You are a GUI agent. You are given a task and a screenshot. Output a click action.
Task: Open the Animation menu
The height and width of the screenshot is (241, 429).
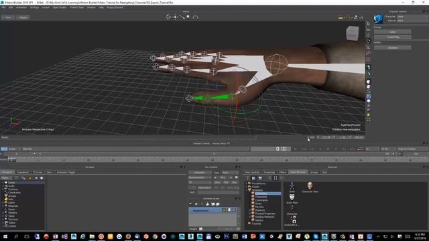pyautogui.click(x=21, y=7)
